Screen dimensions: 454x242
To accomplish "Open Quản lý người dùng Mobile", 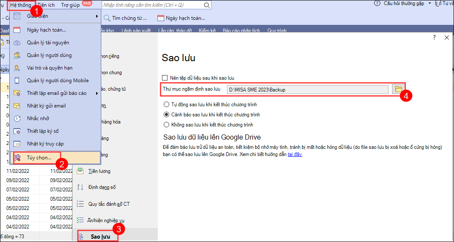I will pyautogui.click(x=57, y=81).
